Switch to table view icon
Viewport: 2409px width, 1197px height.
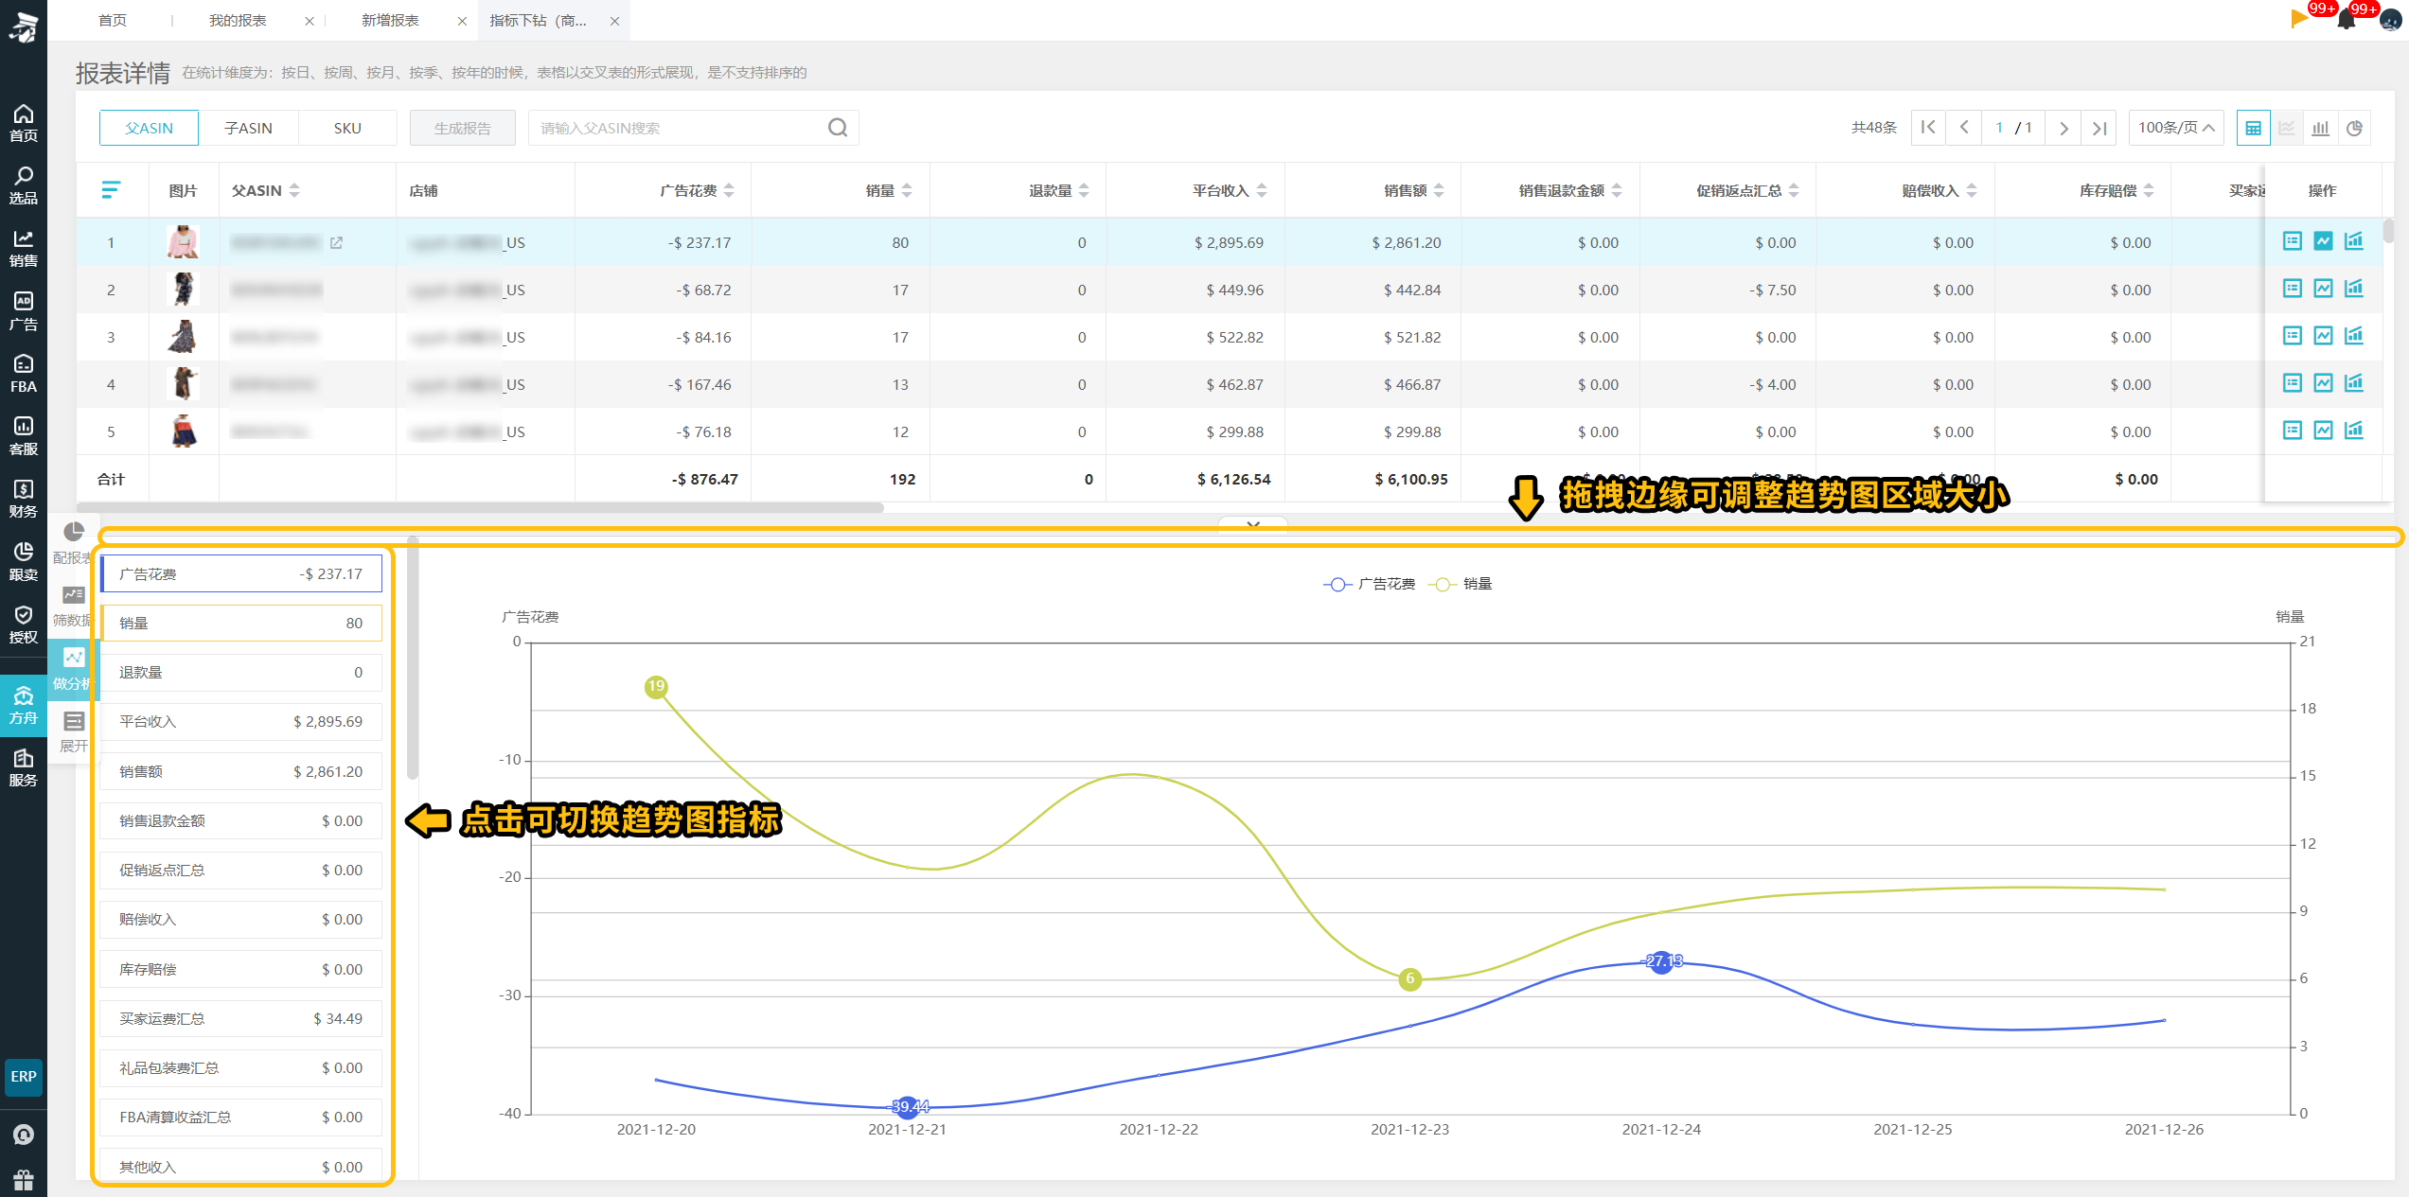(2253, 128)
